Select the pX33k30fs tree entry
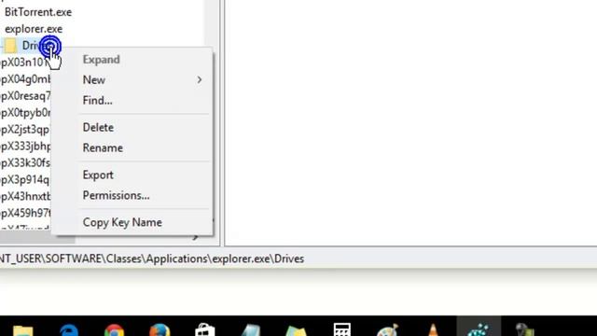This screenshot has width=597, height=336. pos(25,163)
